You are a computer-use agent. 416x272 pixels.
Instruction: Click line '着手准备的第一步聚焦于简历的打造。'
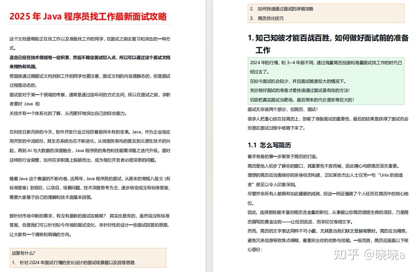click(x=282, y=156)
